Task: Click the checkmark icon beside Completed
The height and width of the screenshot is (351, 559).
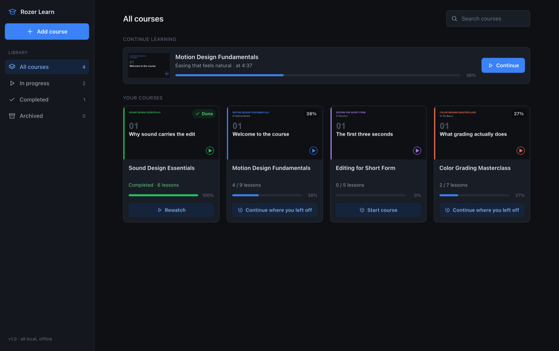Action: [12, 100]
